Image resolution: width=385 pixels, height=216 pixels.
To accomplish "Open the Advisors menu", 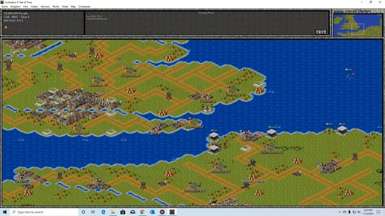I will tap(45, 7).
